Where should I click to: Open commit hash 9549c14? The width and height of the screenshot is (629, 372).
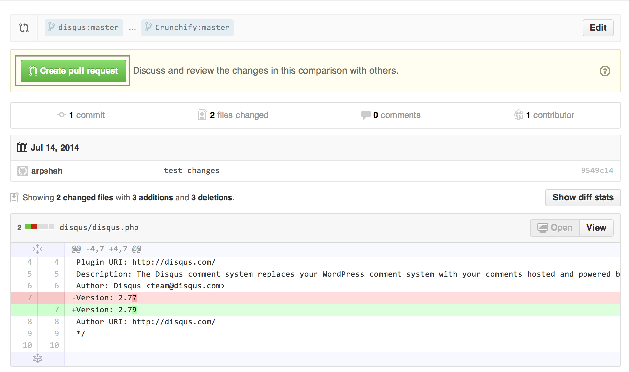tap(597, 171)
